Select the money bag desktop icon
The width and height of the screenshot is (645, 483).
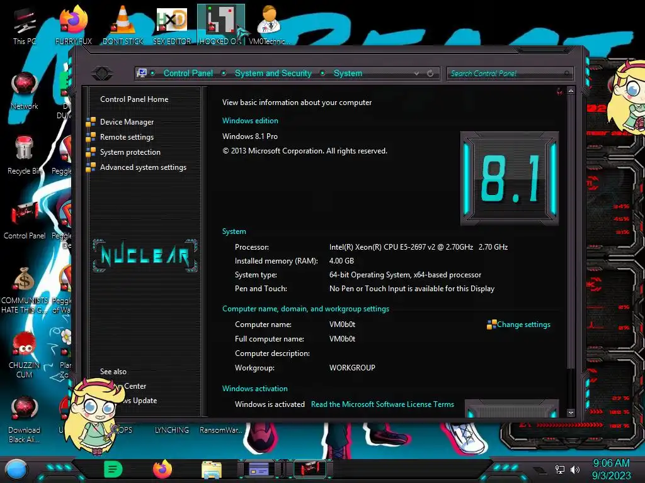pos(25,289)
